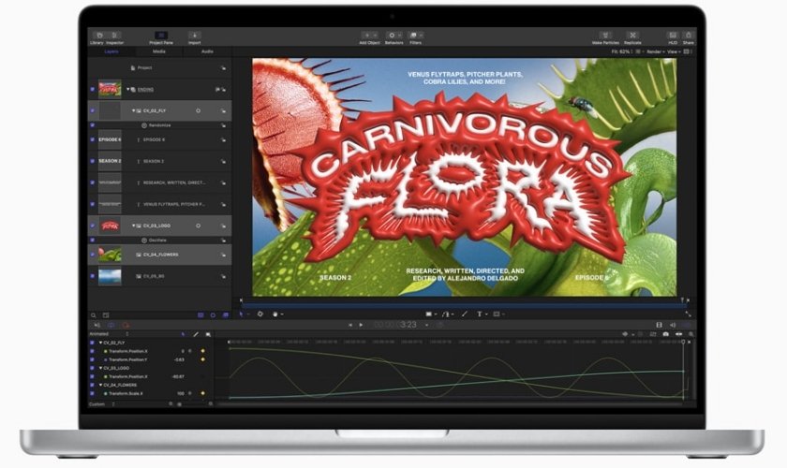Open the Behaviors dropdown
The height and width of the screenshot is (468, 787).
coord(393,37)
